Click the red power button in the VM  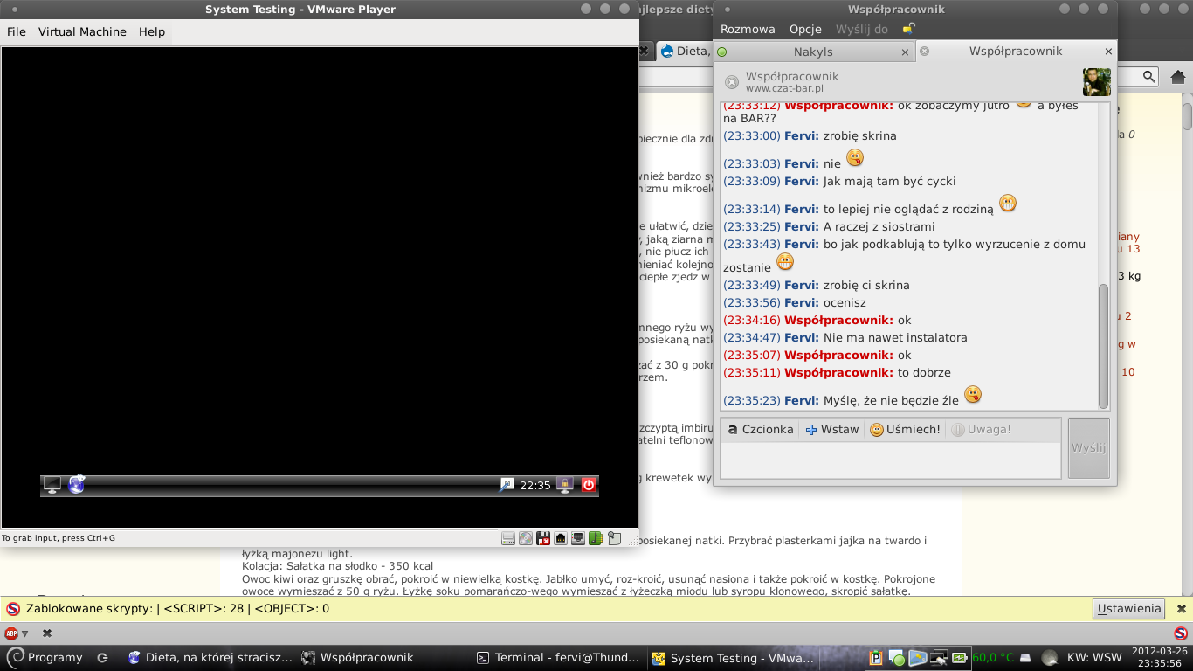tap(589, 485)
